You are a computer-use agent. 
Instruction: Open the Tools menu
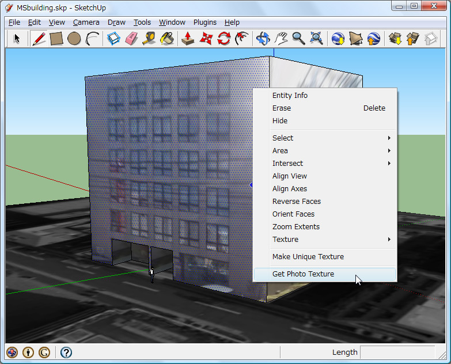(x=142, y=22)
